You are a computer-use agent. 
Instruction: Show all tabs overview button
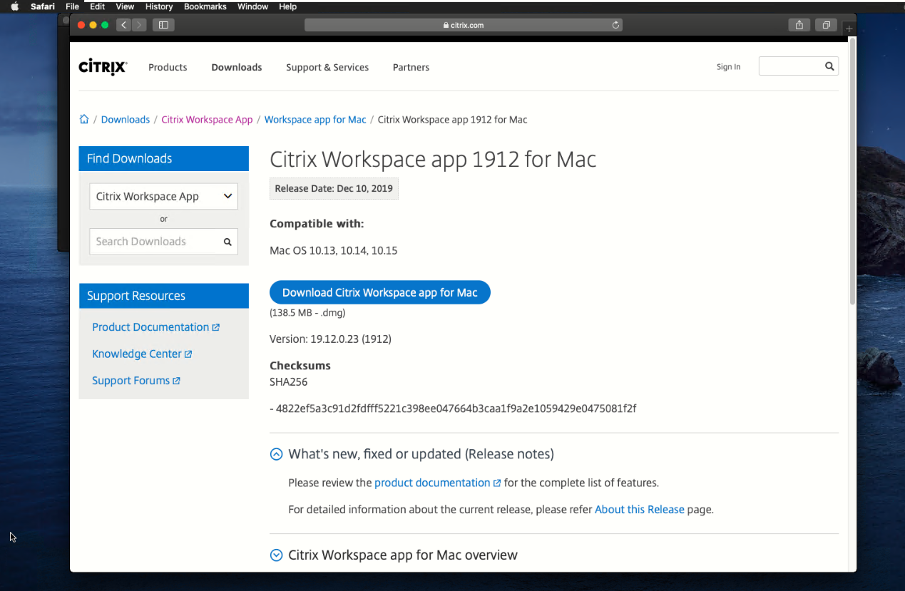(826, 25)
